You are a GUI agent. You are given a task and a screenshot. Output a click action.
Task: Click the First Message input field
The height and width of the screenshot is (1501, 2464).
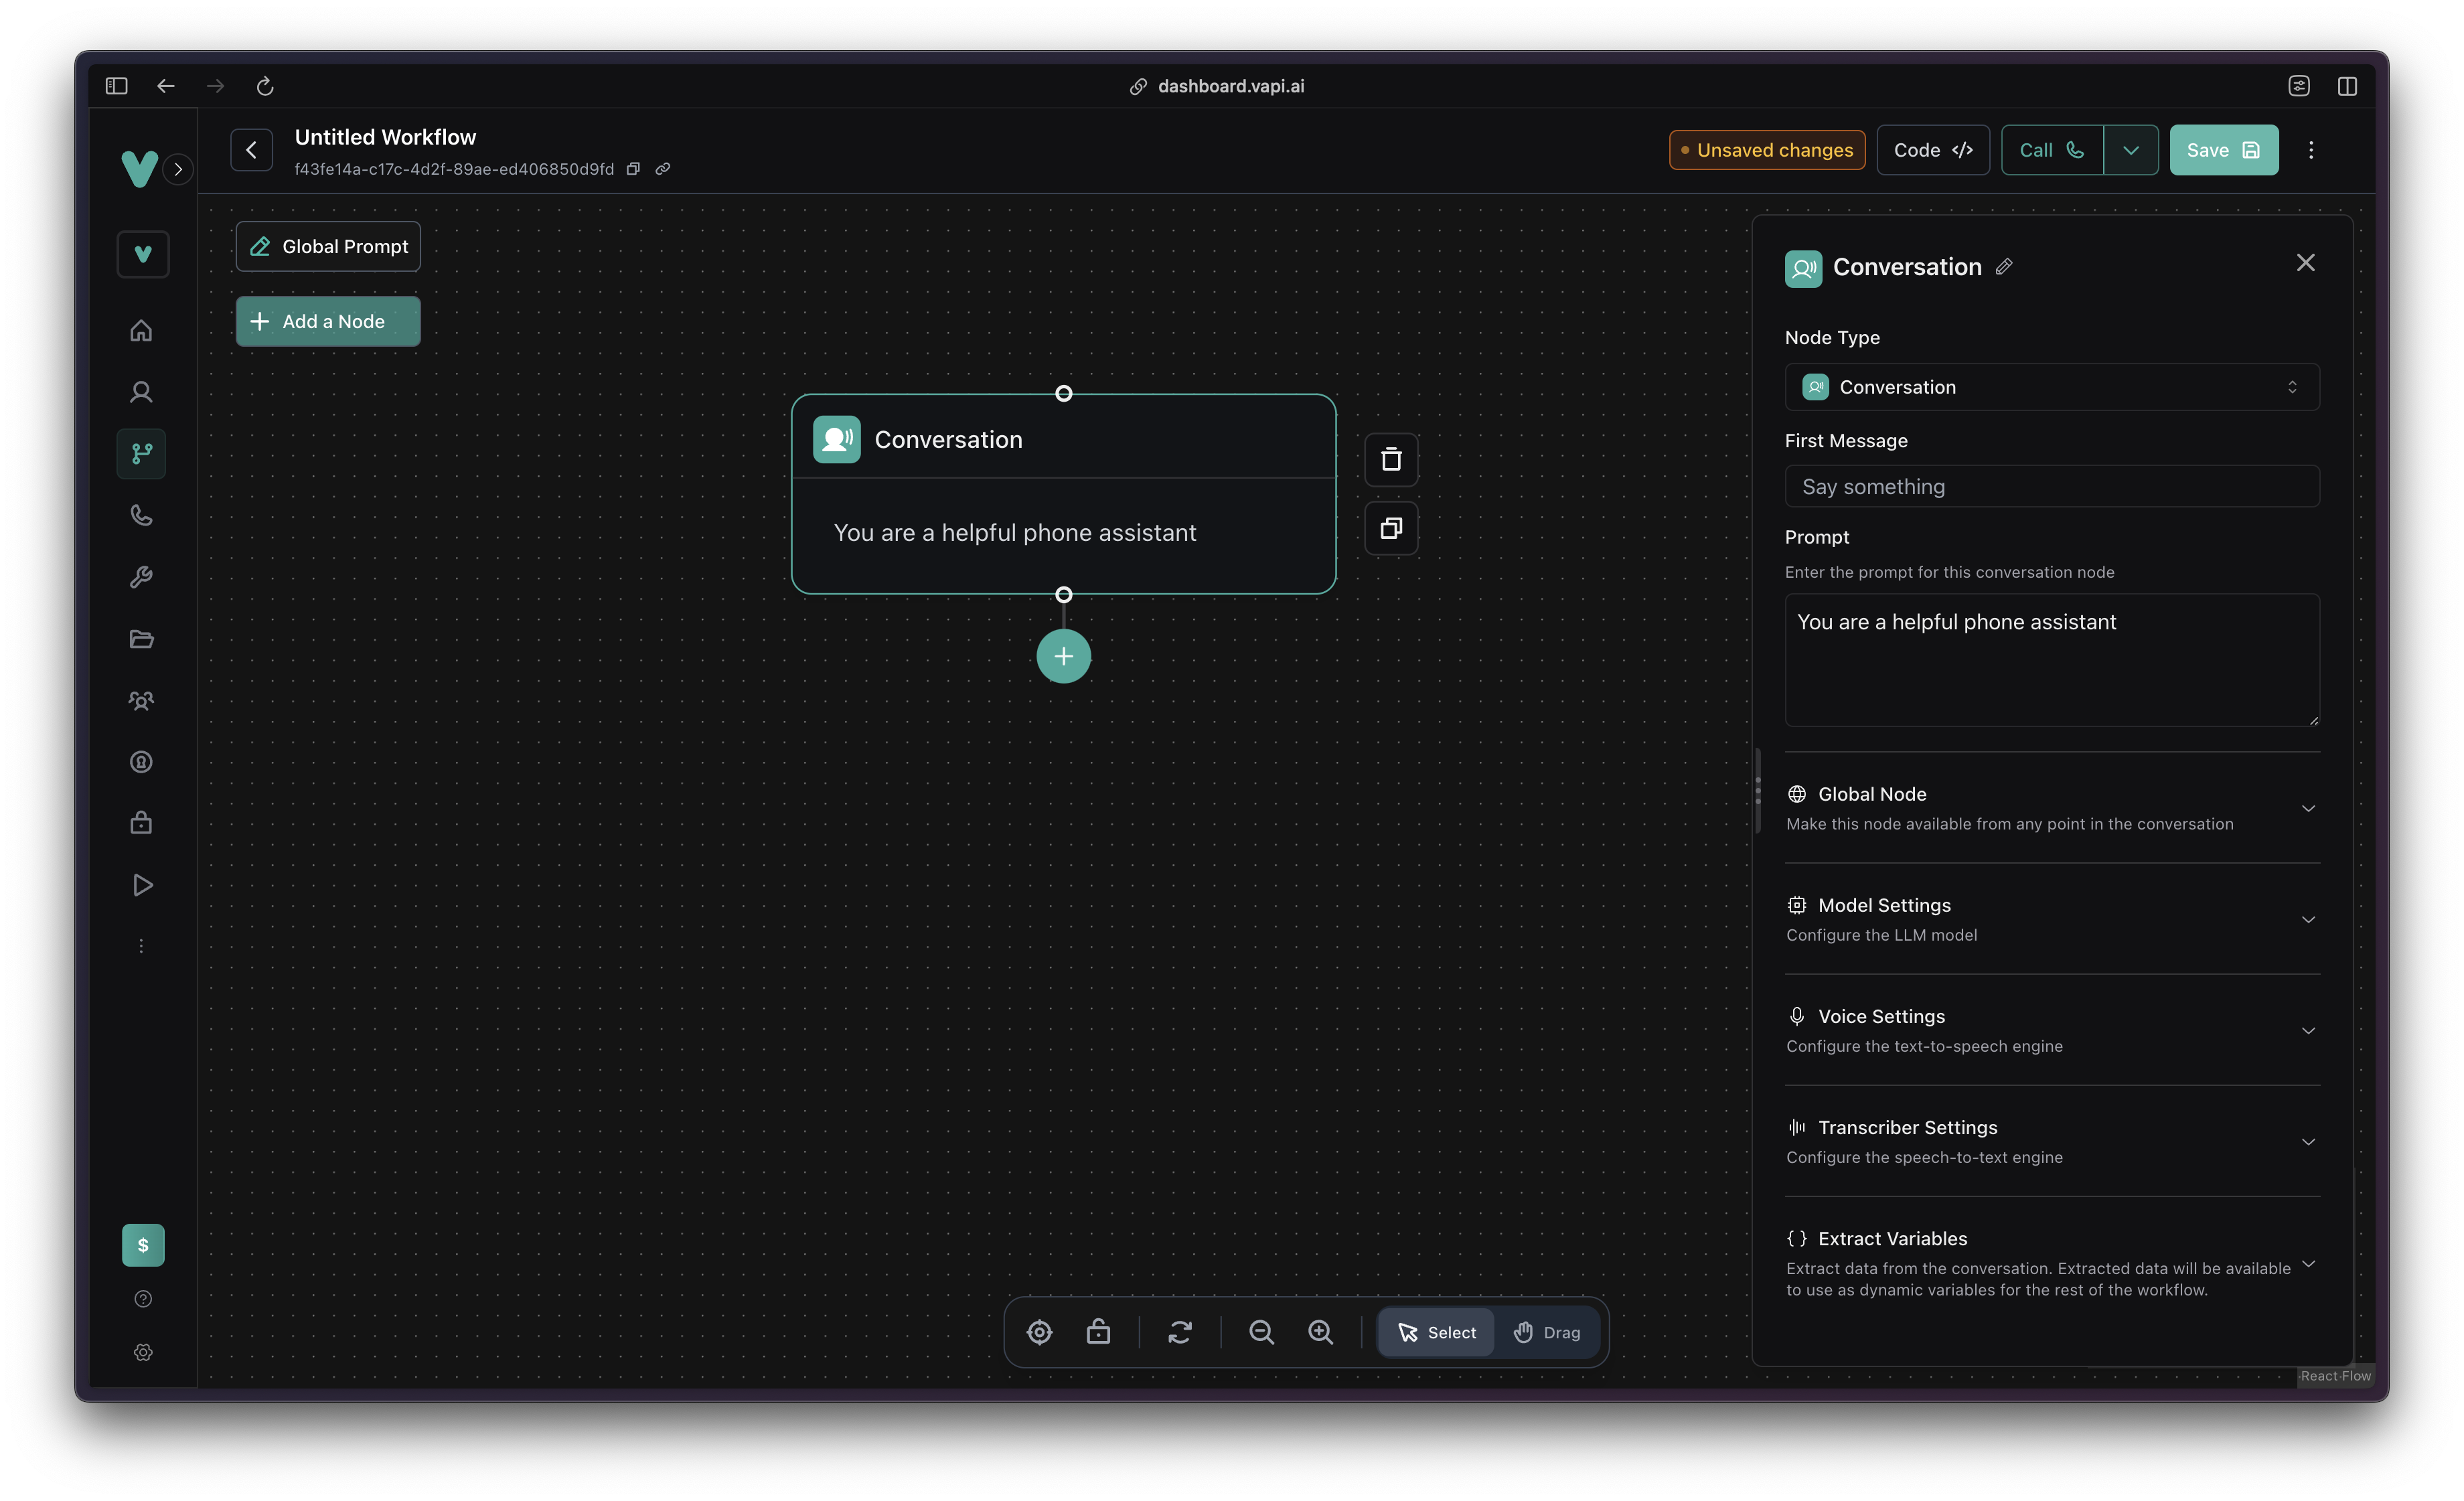point(2051,486)
